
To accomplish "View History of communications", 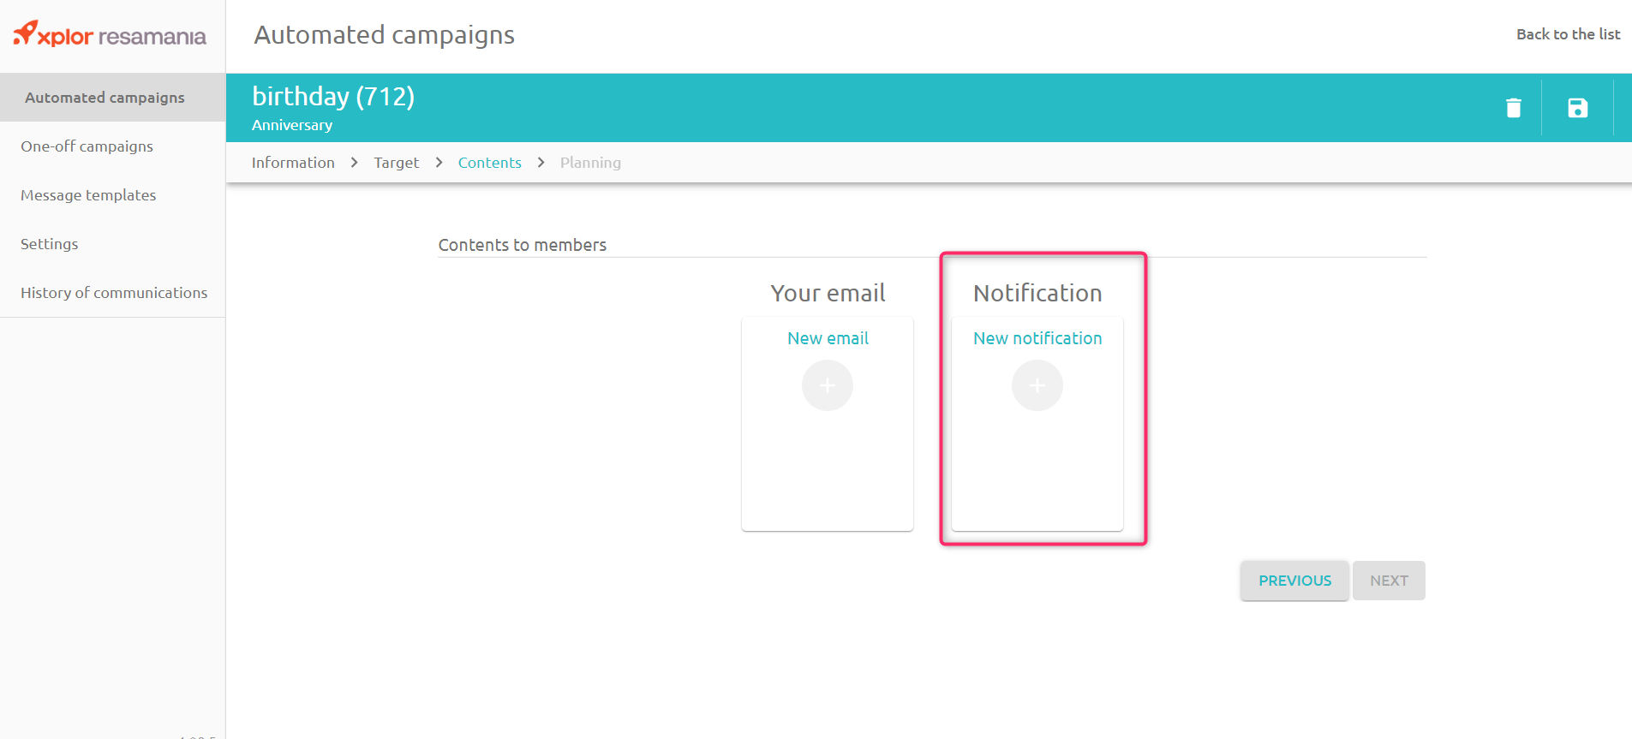I will tap(114, 293).
